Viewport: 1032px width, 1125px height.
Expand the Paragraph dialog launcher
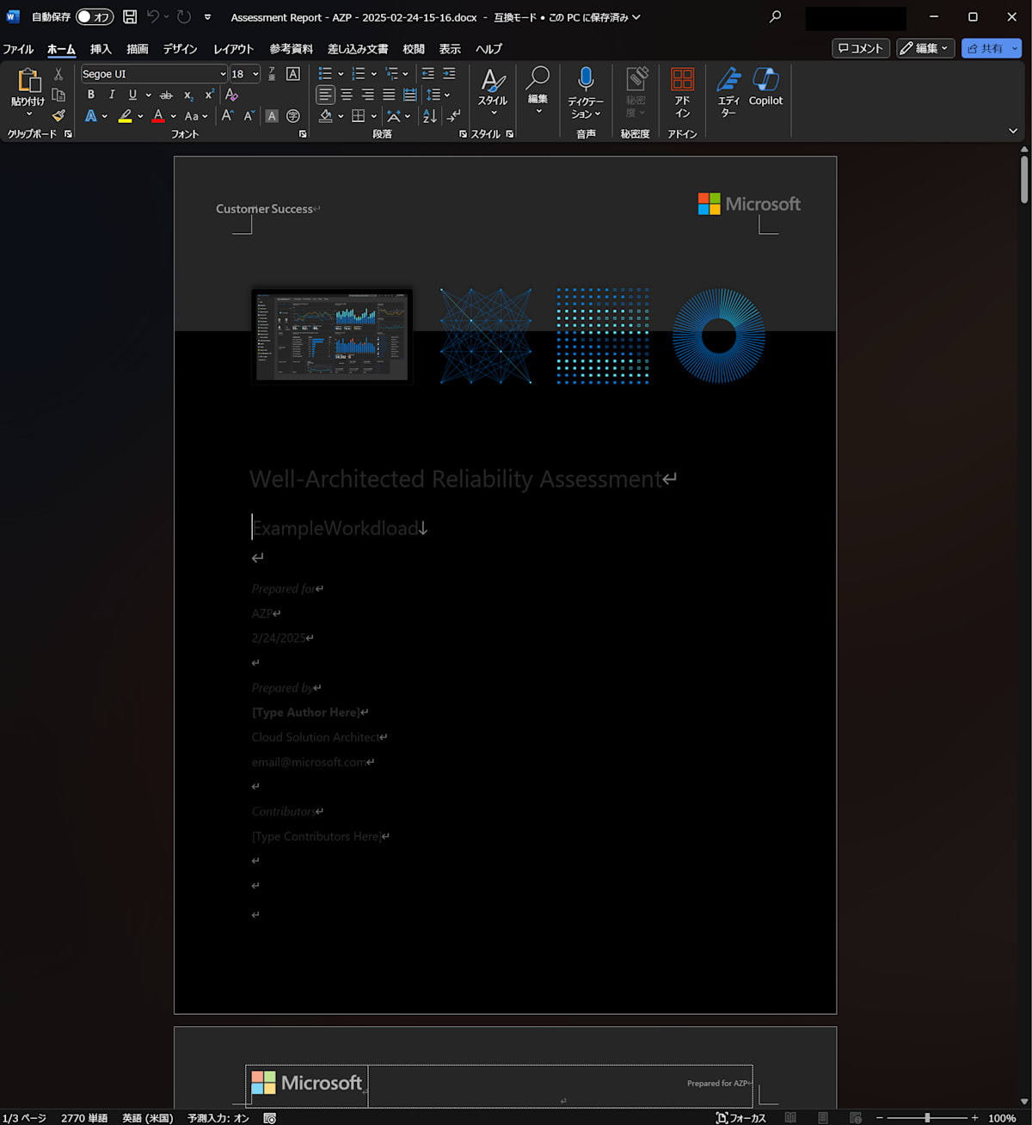(463, 134)
